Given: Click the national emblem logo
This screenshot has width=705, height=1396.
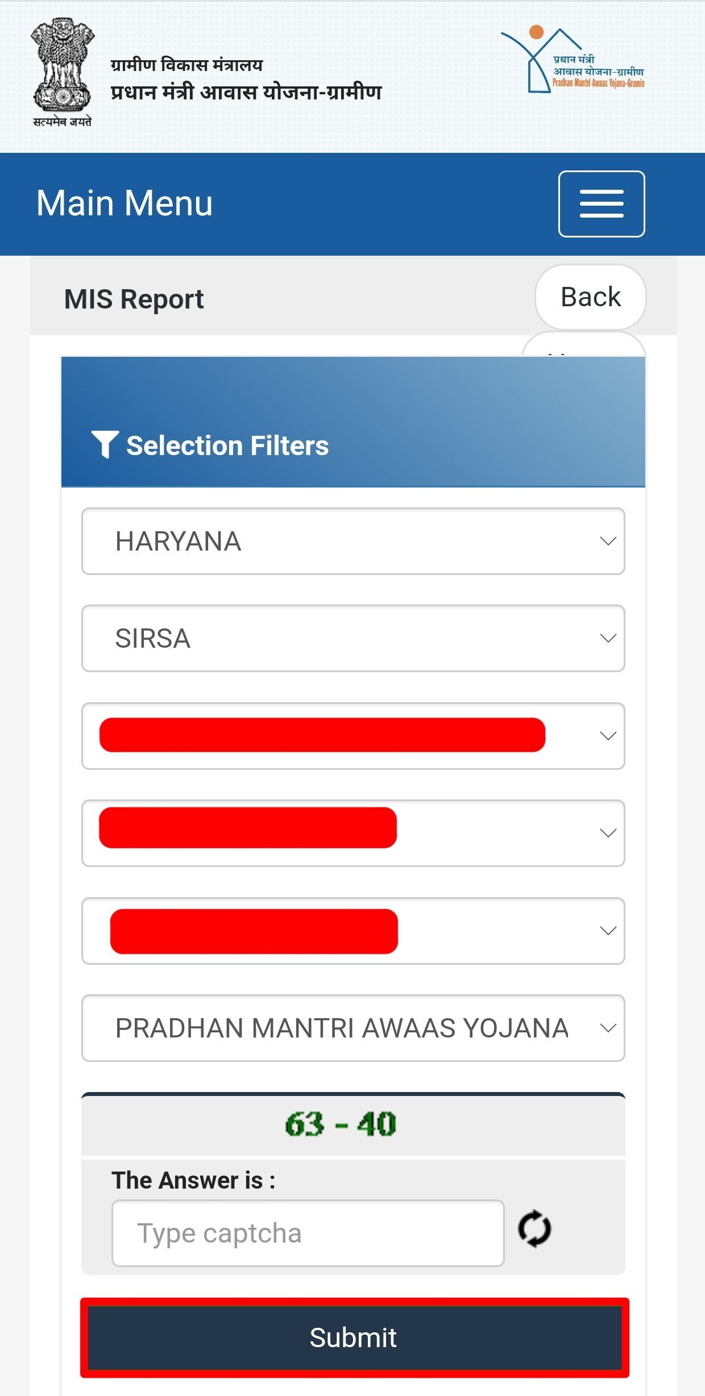Looking at the screenshot, I should point(62,71).
